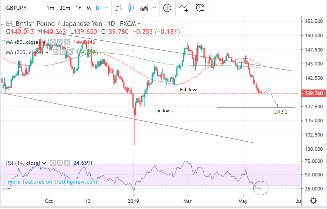Open the chart style dropdown arrow
The image size is (327, 209).
point(155,8)
